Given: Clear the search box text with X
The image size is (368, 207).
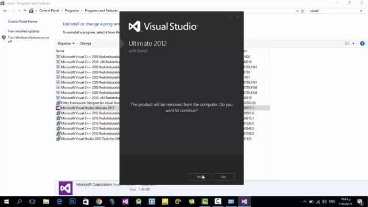Looking at the screenshot, I should [x=361, y=11].
